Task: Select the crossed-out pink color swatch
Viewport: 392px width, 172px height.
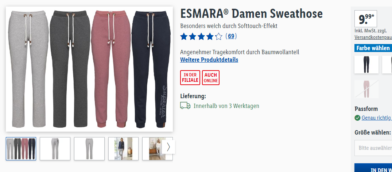Action: [366, 89]
